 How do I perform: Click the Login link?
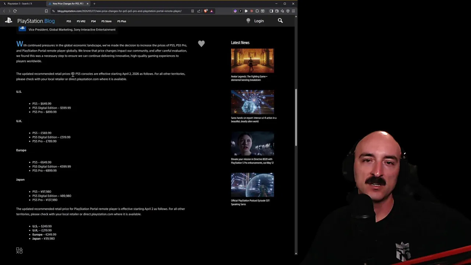259,21
